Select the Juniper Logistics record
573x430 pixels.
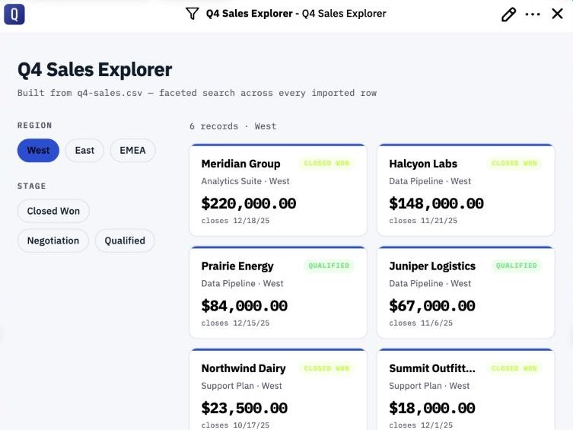pyautogui.click(x=466, y=292)
